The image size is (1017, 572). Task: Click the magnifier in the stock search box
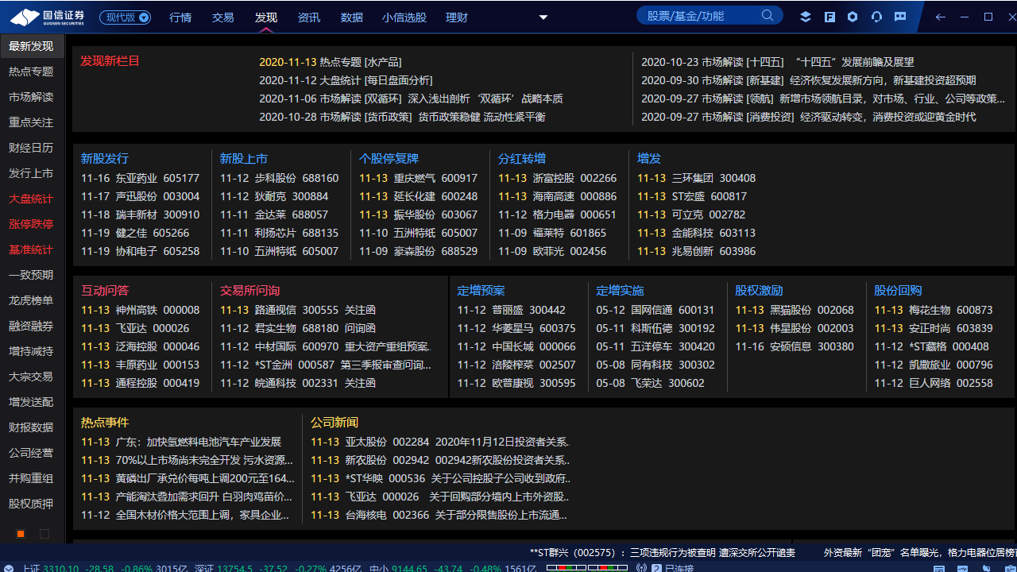point(767,15)
